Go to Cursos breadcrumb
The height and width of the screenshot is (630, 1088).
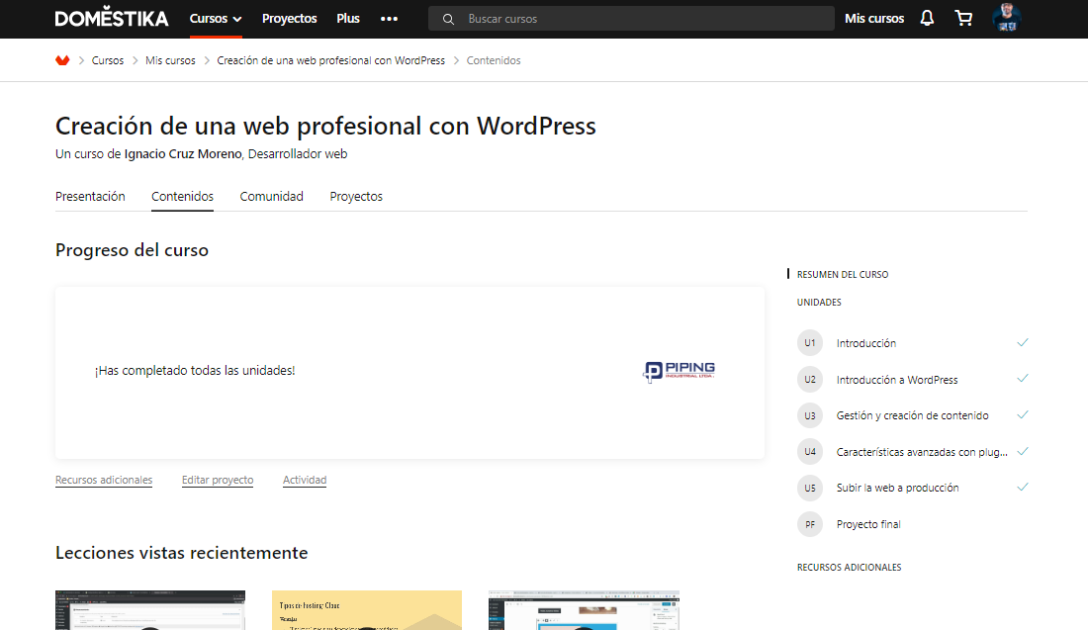108,60
